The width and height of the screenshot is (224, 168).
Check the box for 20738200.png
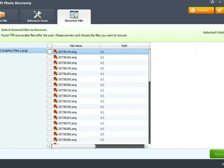click(x=50, y=79)
